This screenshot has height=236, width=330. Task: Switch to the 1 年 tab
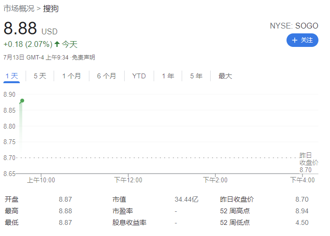[x=168, y=76]
